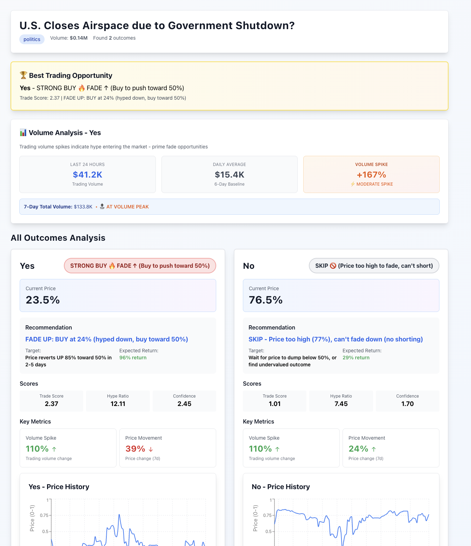471x546 pixels.
Task: Click the TOP arrow icon beside AT VOLUME PEAK
Action: 102,207
